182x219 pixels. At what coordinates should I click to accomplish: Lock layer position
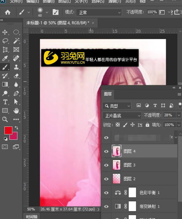(133, 125)
